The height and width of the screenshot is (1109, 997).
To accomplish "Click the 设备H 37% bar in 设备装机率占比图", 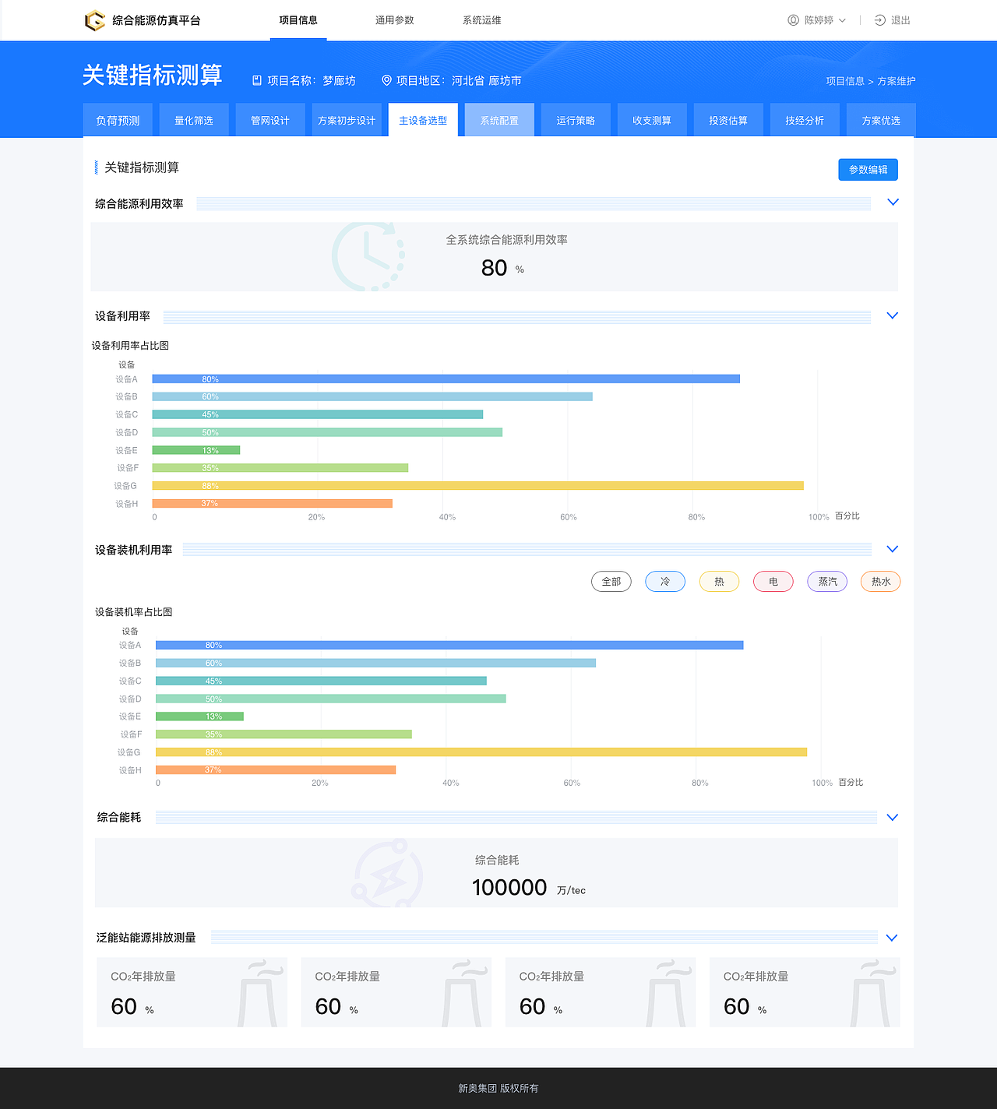I will click(x=276, y=770).
